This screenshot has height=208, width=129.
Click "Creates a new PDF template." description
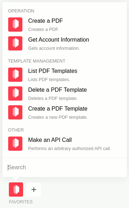pos(58,117)
